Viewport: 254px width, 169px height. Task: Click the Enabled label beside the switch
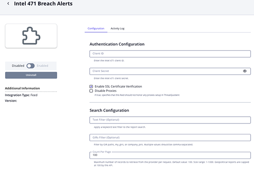[42, 66]
